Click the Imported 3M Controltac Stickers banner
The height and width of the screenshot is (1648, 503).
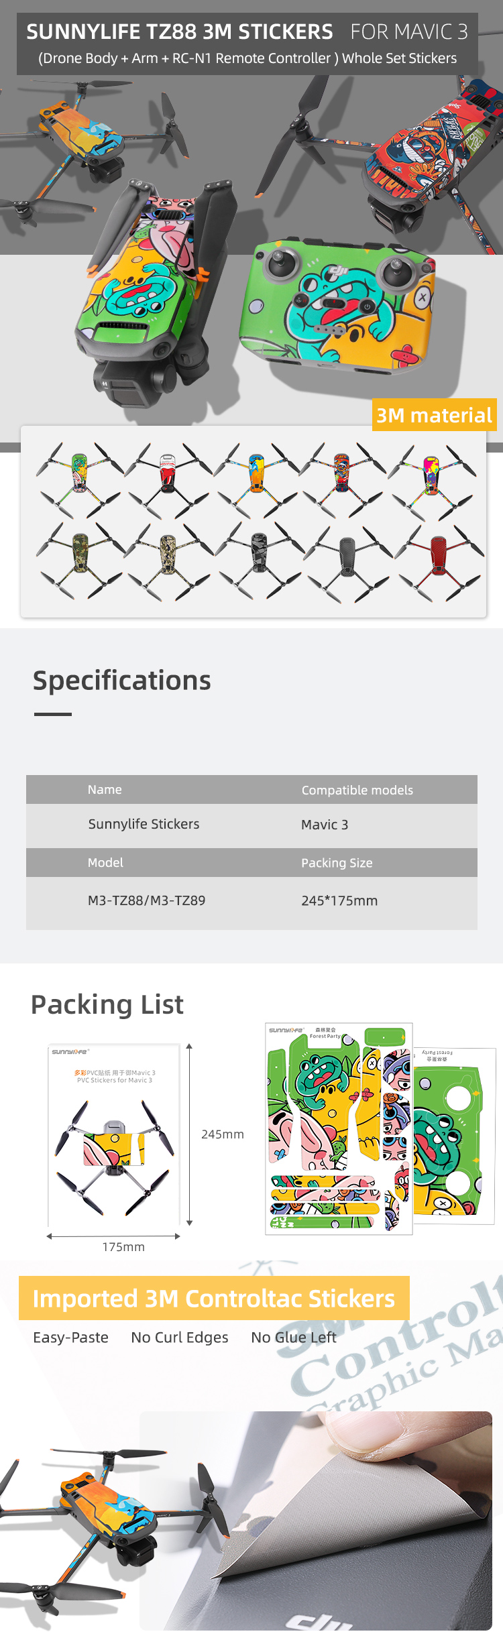click(214, 1298)
